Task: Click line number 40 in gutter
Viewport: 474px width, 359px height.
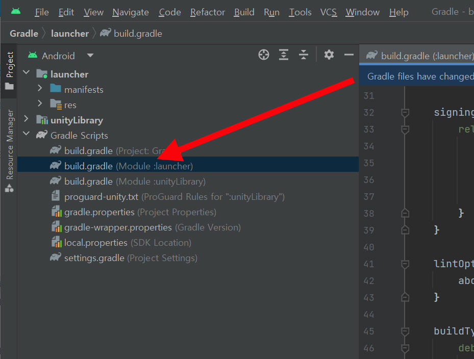Action: coord(369,247)
